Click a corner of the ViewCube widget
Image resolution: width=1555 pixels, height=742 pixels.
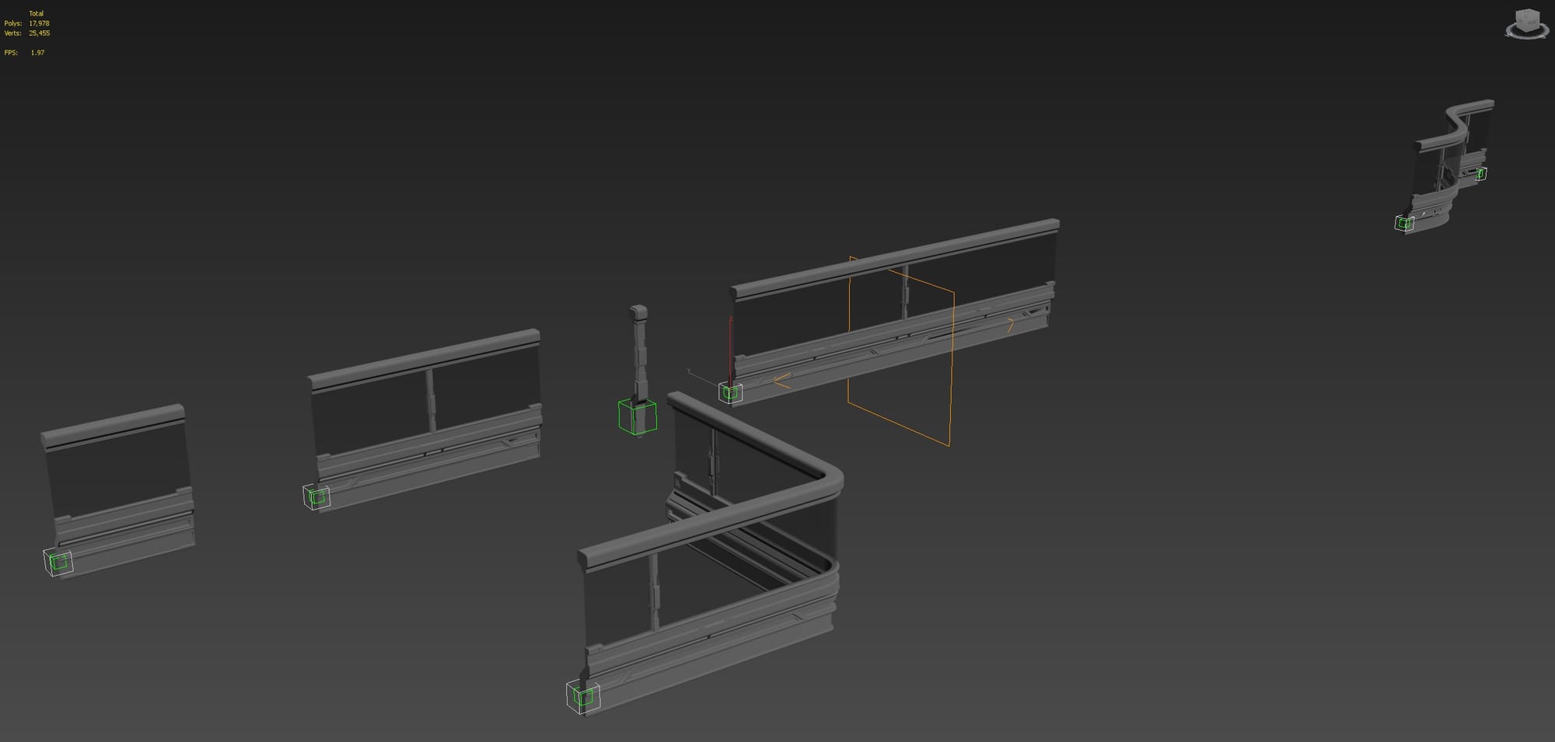1515,11
